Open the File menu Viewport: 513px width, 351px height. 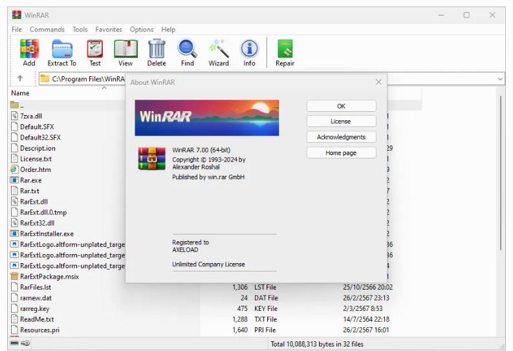tap(17, 30)
